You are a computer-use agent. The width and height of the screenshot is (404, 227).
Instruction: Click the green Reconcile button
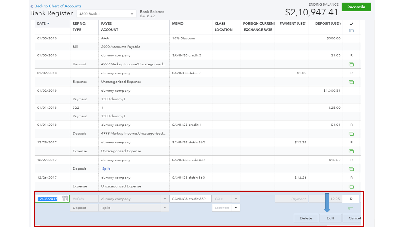356,7
